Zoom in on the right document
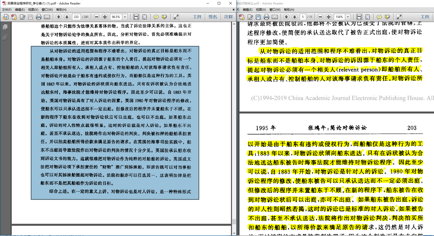Image resolution: width=434 pixels, height=236 pixels. click(328, 17)
